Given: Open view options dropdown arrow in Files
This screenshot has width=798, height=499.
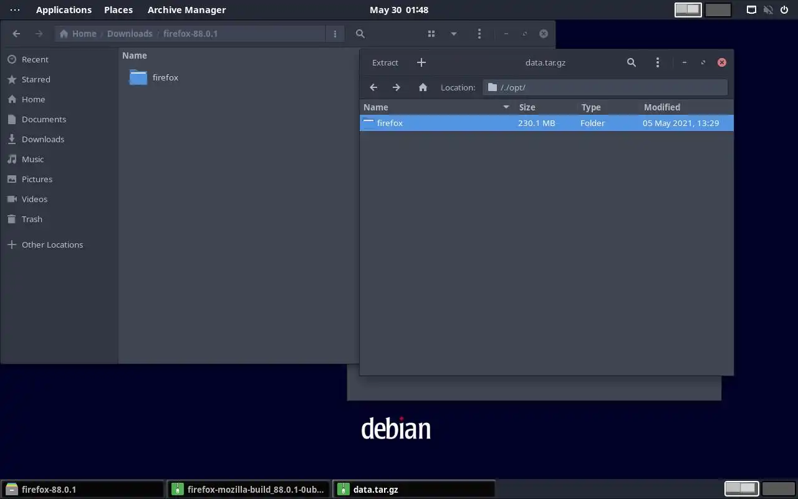Looking at the screenshot, I should coord(453,34).
